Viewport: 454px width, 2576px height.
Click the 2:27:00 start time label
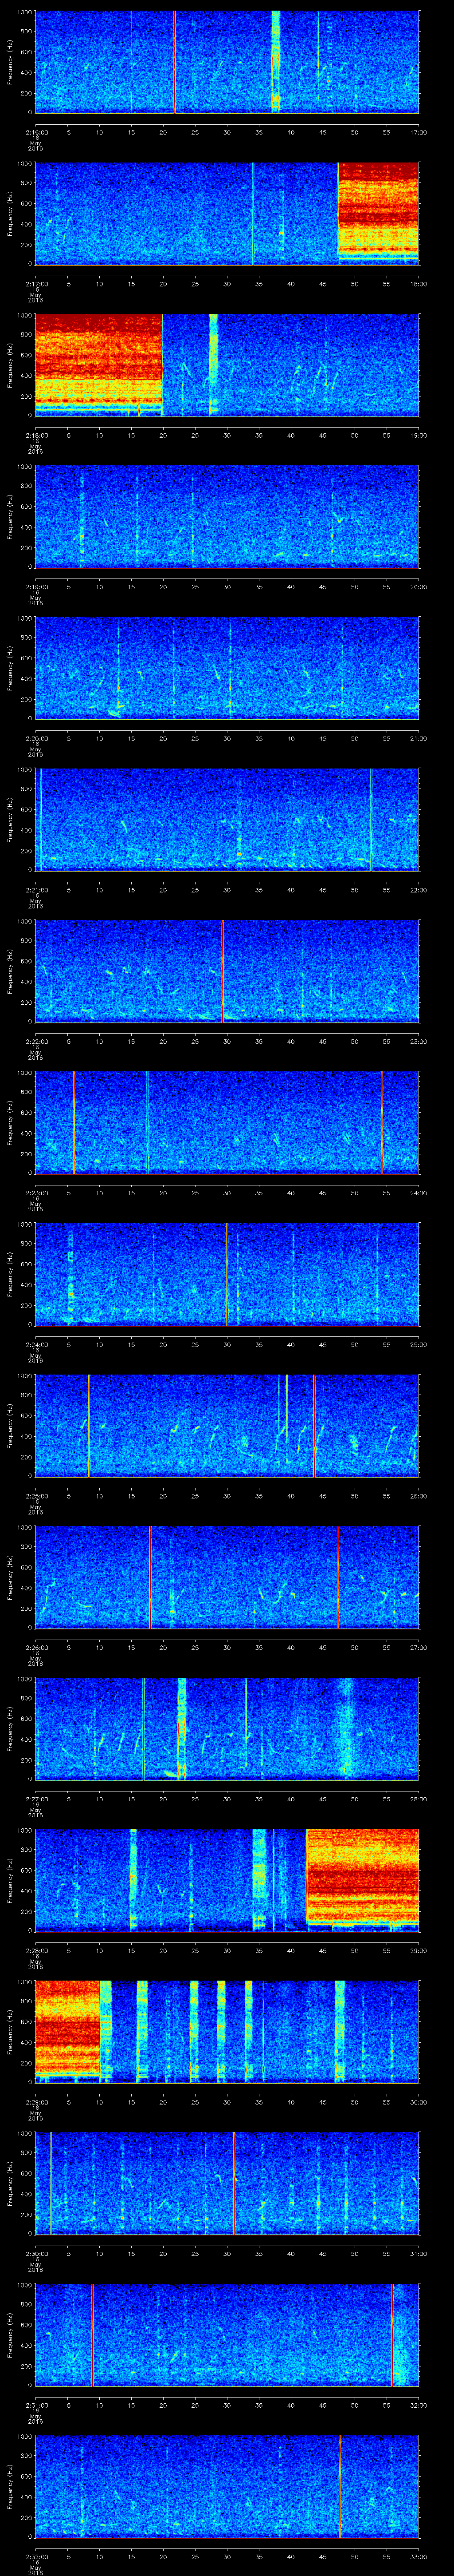click(36, 1798)
